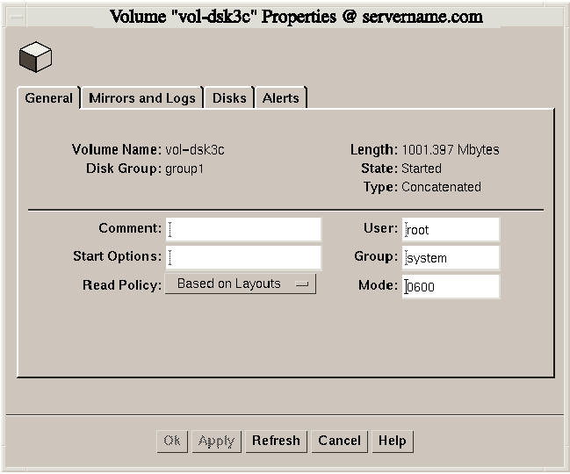This screenshot has width=570, height=474.
Task: Click the Length value 1001.397 Mbytes
Action: [x=450, y=150]
